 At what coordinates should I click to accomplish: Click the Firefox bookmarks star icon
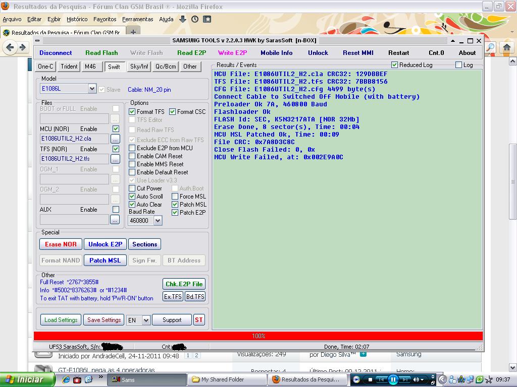tap(208, 20)
